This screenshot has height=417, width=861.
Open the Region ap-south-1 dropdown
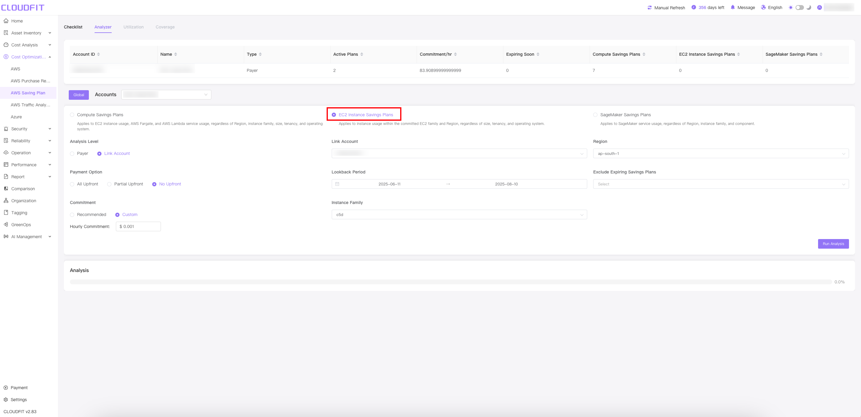[x=721, y=153]
